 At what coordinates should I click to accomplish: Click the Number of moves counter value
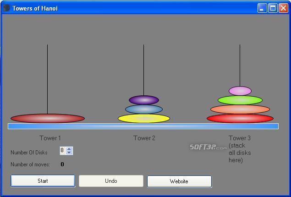click(62, 164)
